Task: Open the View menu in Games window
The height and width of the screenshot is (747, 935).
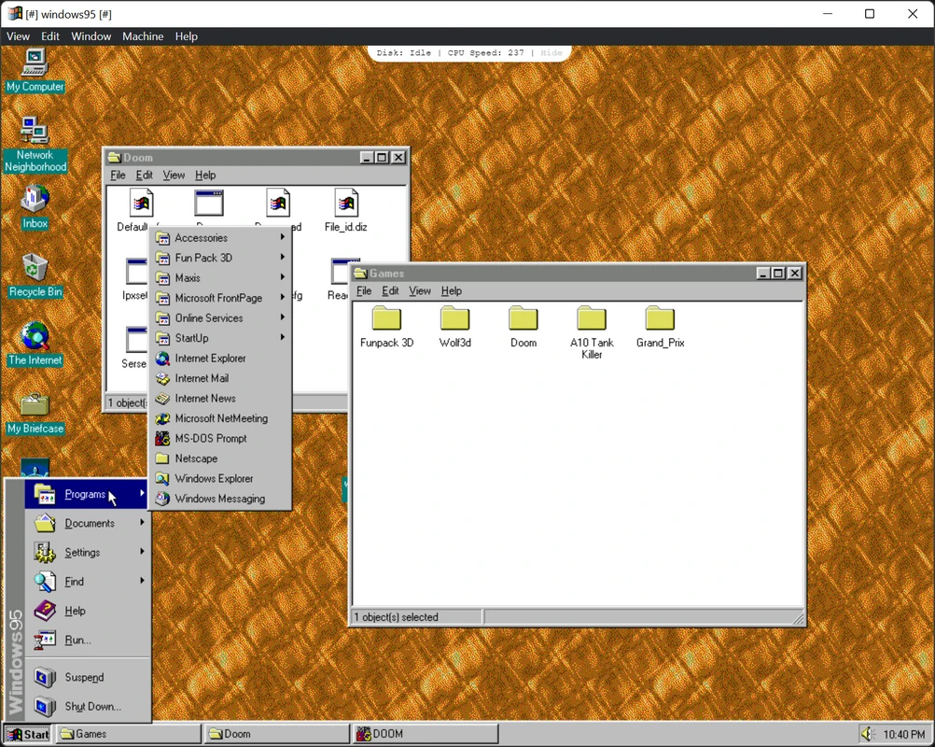Action: click(x=420, y=291)
